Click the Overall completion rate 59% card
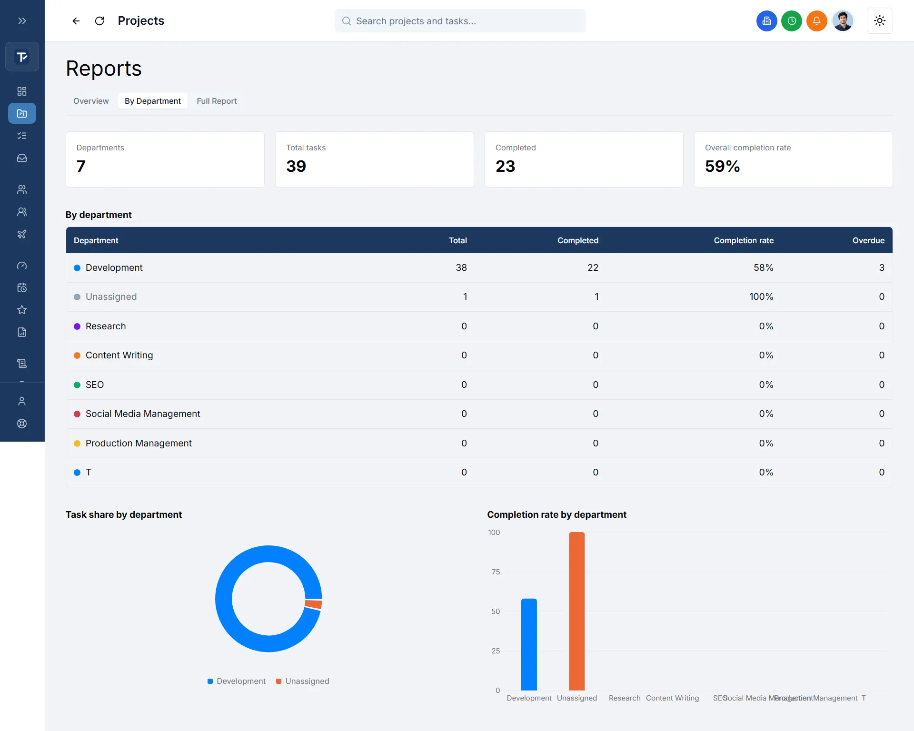The width and height of the screenshot is (914, 731). click(794, 159)
